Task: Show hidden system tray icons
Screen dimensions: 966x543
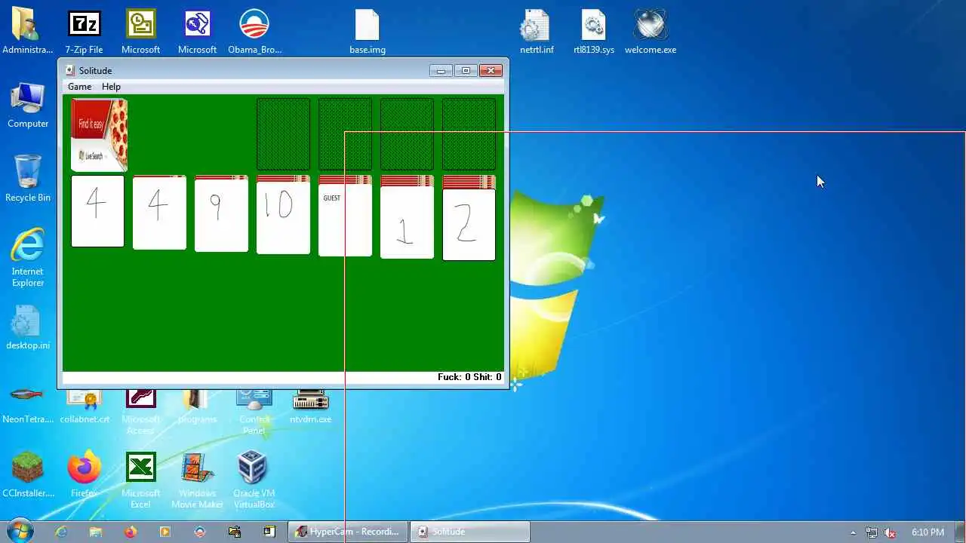Action: click(854, 532)
